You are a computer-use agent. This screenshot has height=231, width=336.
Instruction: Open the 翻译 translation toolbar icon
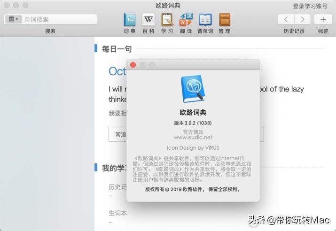[186, 19]
